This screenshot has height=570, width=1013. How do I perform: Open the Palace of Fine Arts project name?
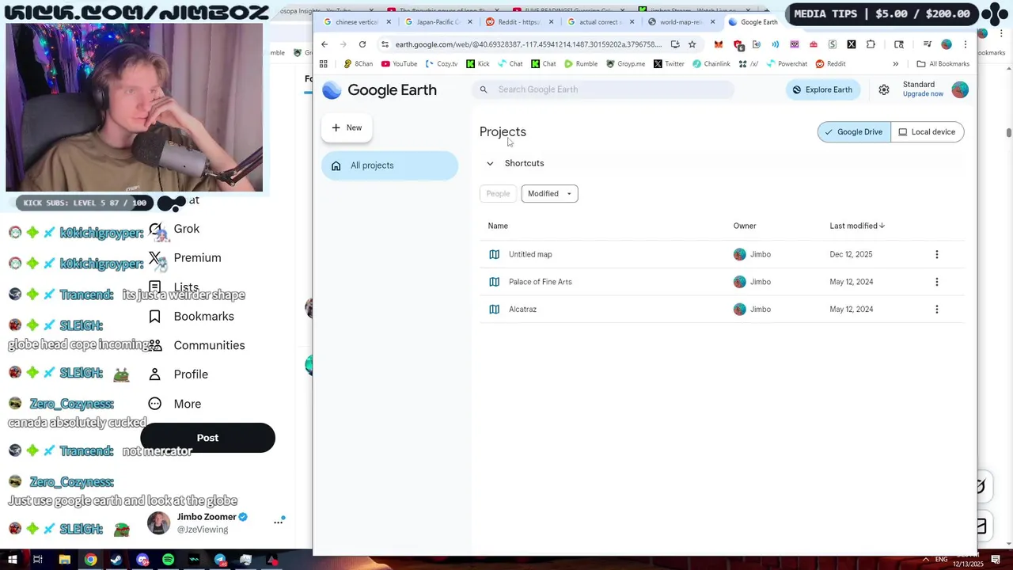click(x=541, y=282)
